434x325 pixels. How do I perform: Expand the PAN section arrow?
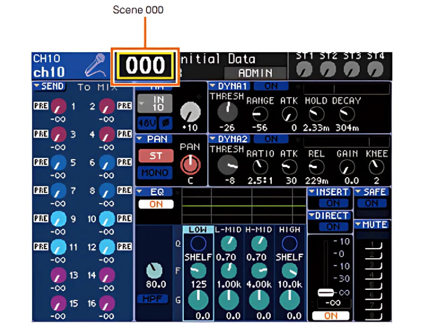(x=139, y=139)
